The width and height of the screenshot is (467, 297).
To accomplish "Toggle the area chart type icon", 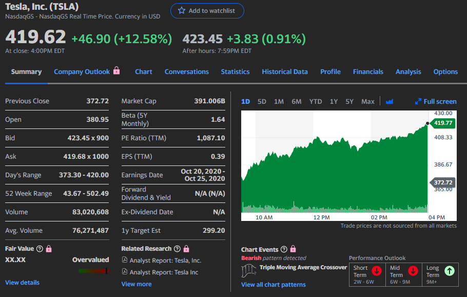I will coord(390,102).
